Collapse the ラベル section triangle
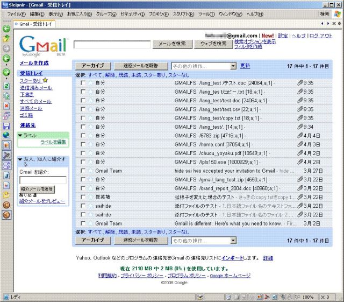 click(x=20, y=136)
